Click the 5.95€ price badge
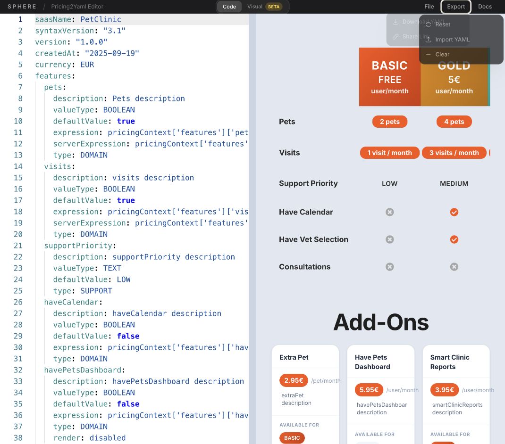 369,390
